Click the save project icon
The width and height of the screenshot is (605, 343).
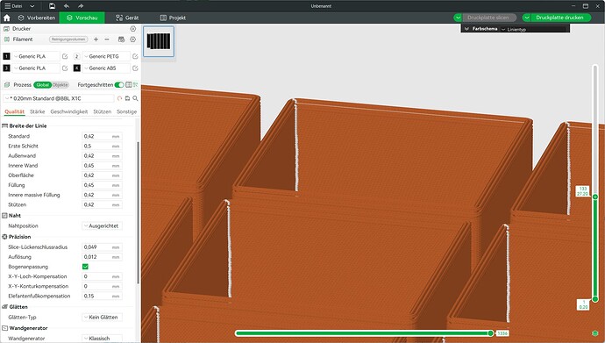(x=52, y=6)
